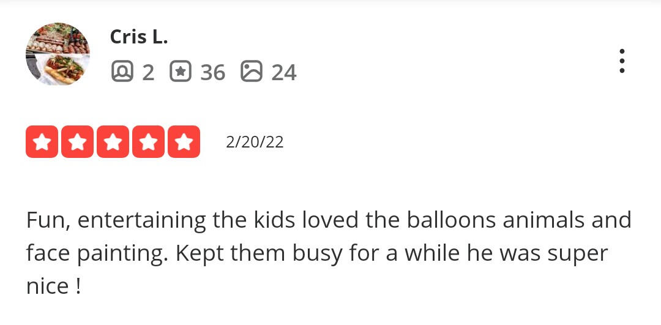Click the review date 2/20/22
Viewport: 661px width, 325px height.
(255, 142)
